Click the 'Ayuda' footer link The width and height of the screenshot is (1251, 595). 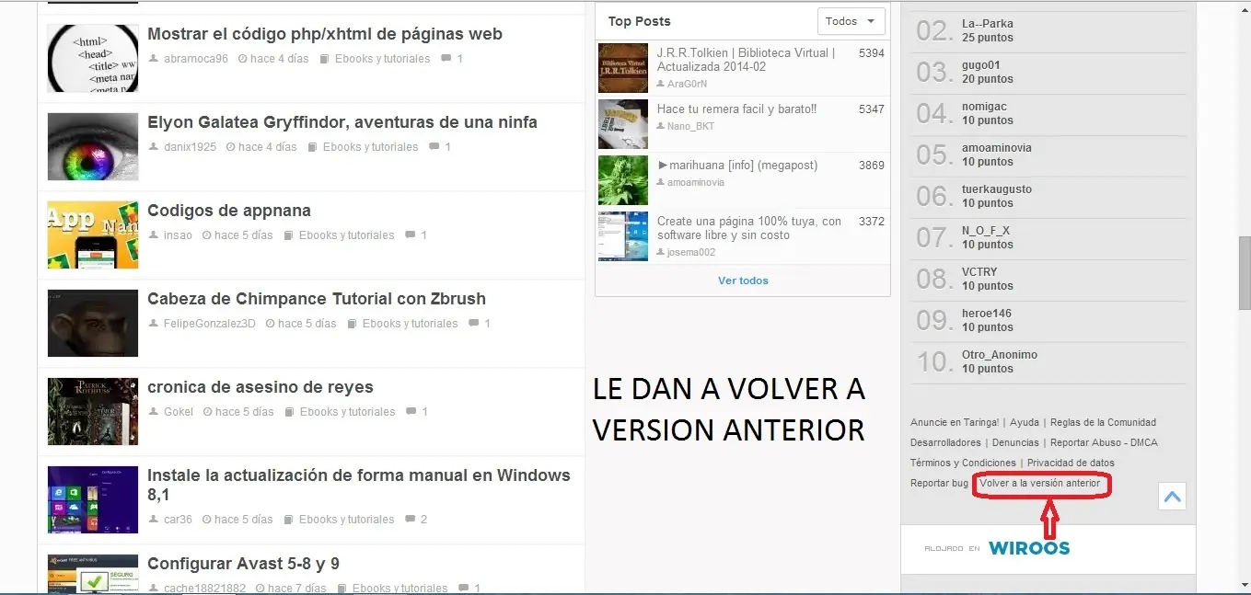(1025, 423)
